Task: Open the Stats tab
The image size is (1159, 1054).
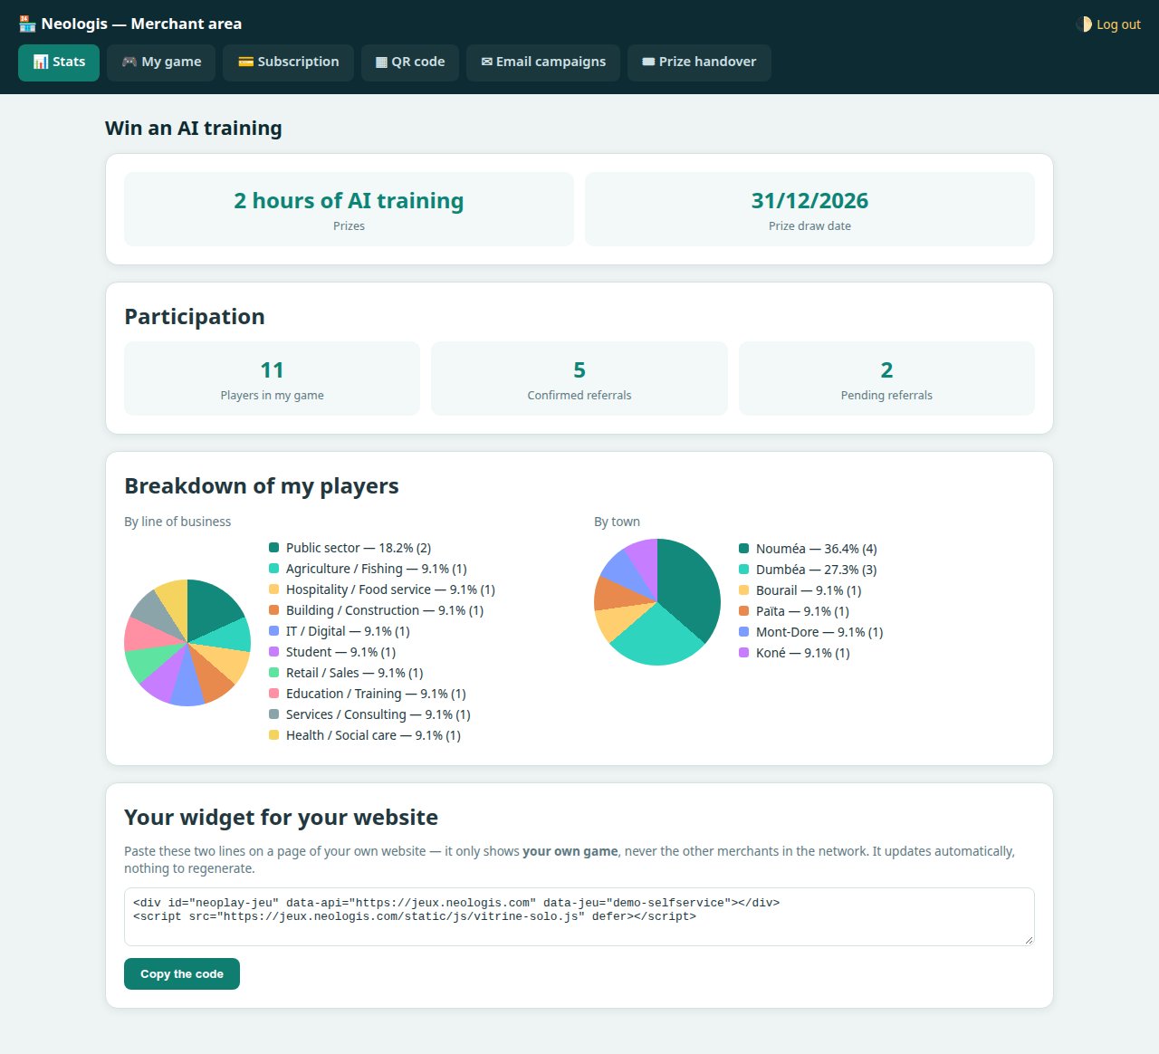Action: [59, 62]
